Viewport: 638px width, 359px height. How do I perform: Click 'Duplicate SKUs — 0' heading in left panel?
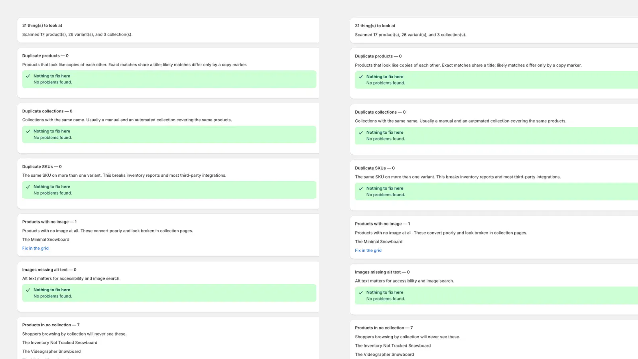pyautogui.click(x=42, y=167)
